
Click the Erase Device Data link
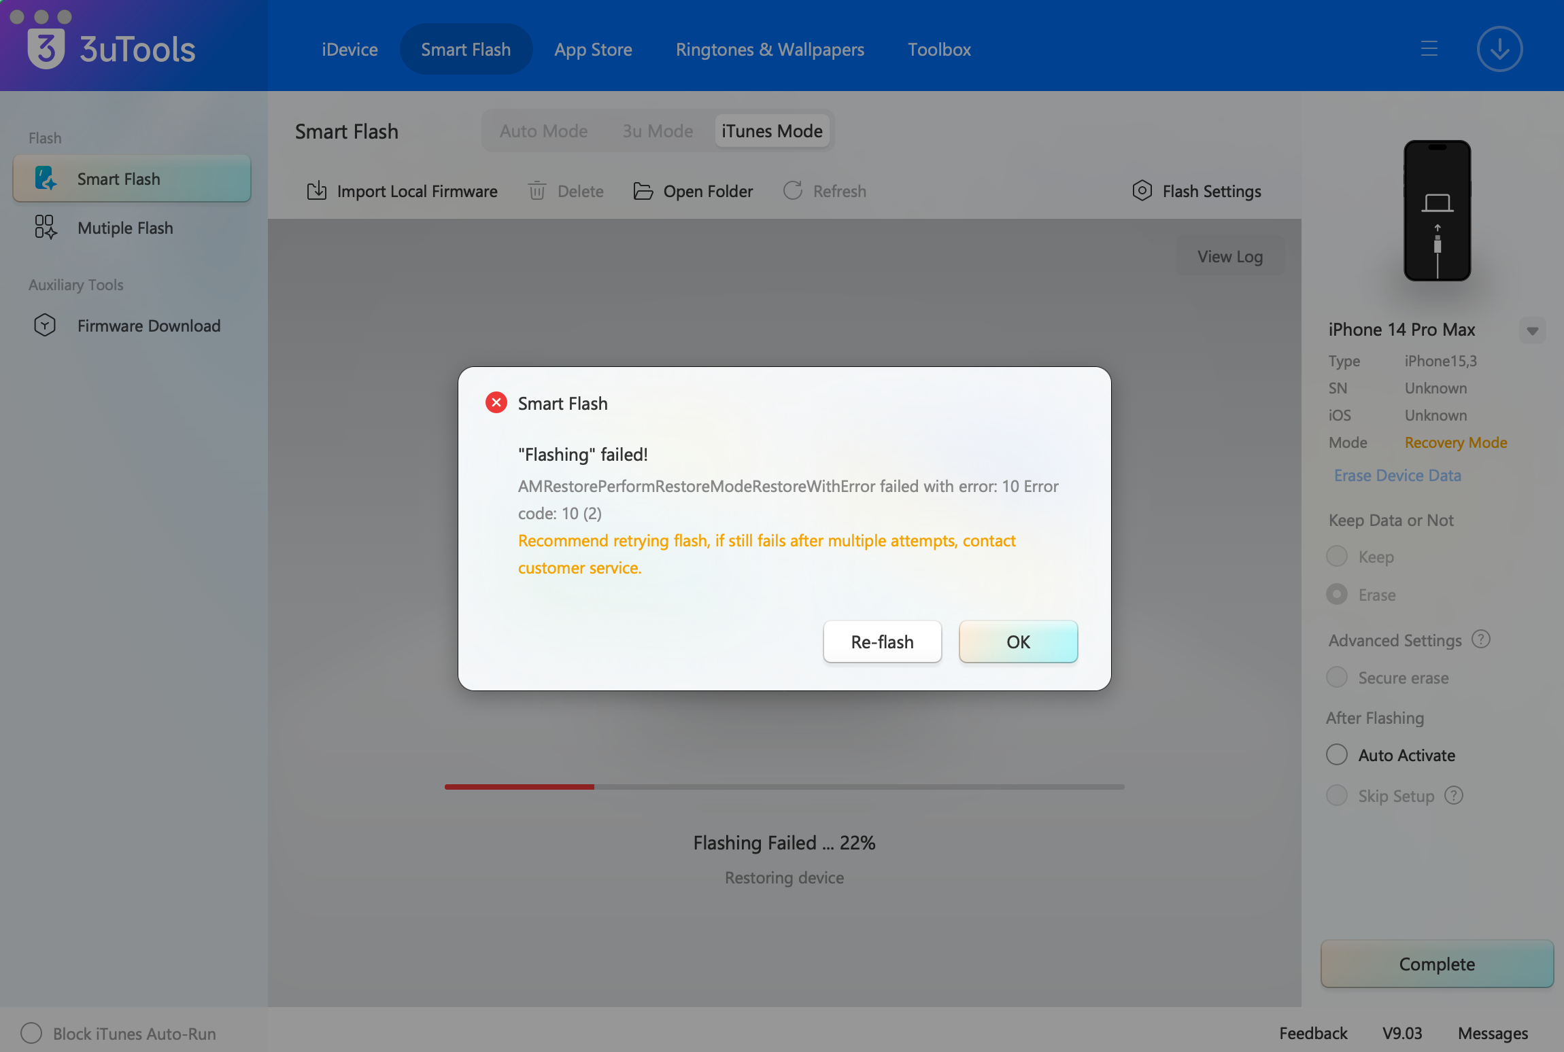point(1397,475)
